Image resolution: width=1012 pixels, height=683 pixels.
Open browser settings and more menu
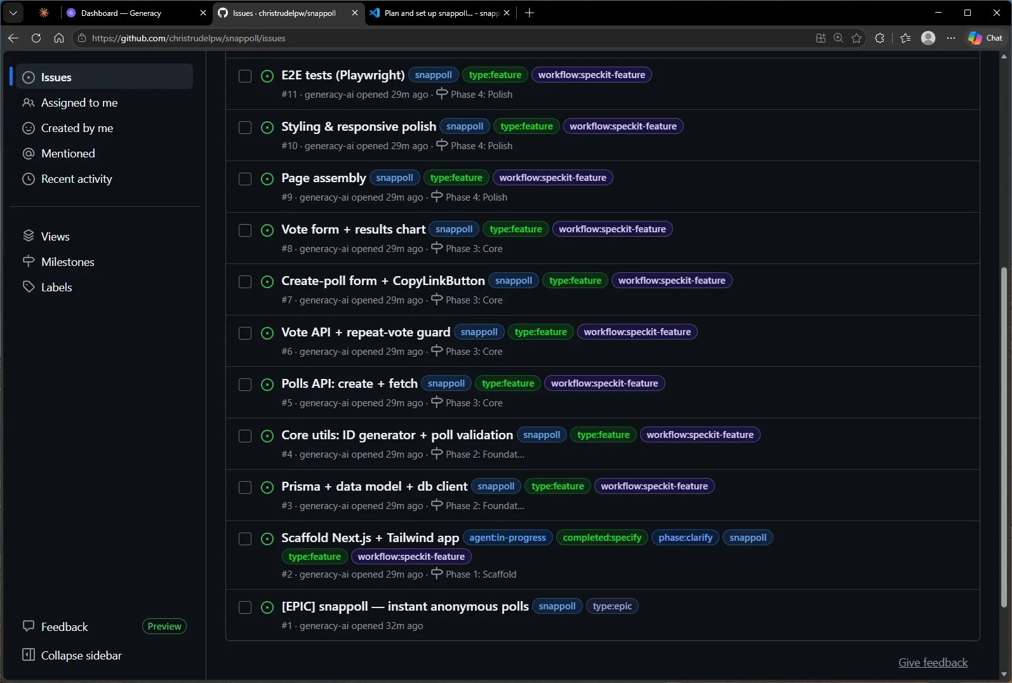[950, 38]
